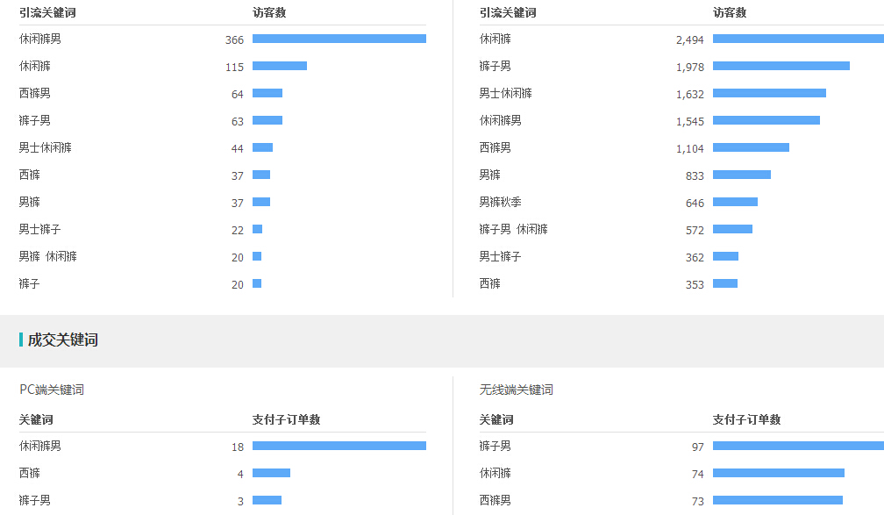This screenshot has width=884, height=515.
Task: Click the bar for 97 paid sub-orders
Action: point(798,446)
